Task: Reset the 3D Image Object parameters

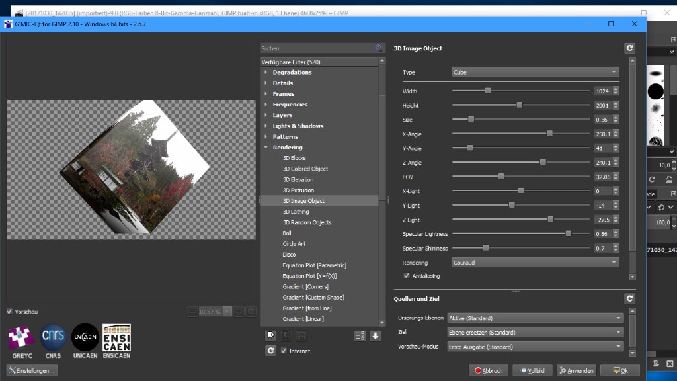Action: point(629,47)
